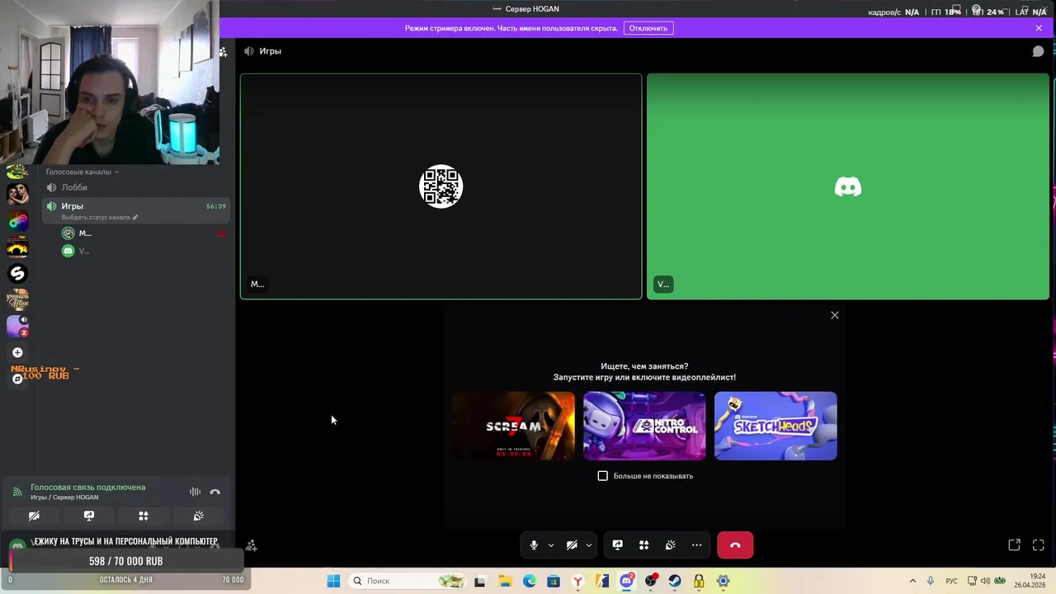Open the couple photo server icon
Image resolution: width=1056 pixels, height=594 pixels.
tap(17, 194)
